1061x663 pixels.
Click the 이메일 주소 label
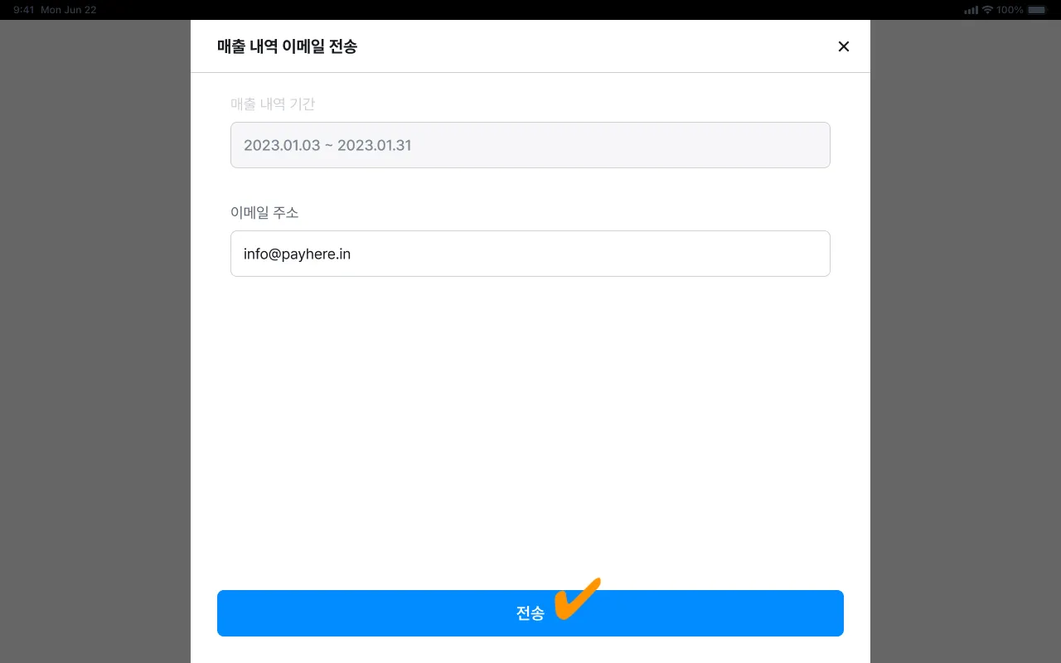click(264, 213)
